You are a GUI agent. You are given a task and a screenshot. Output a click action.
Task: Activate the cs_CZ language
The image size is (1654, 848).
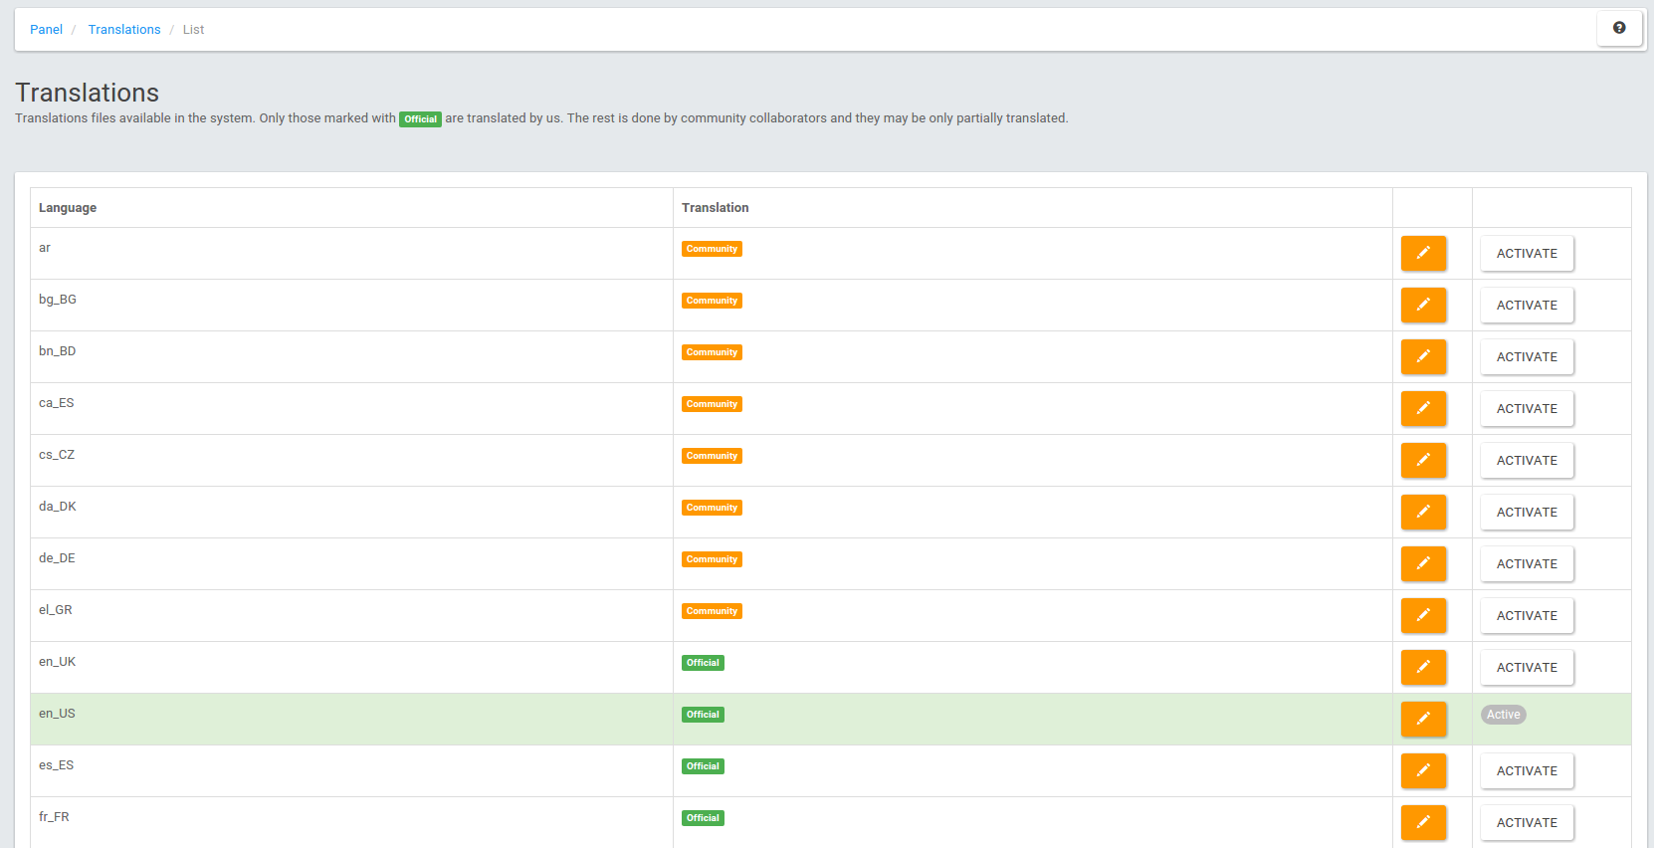(x=1527, y=460)
